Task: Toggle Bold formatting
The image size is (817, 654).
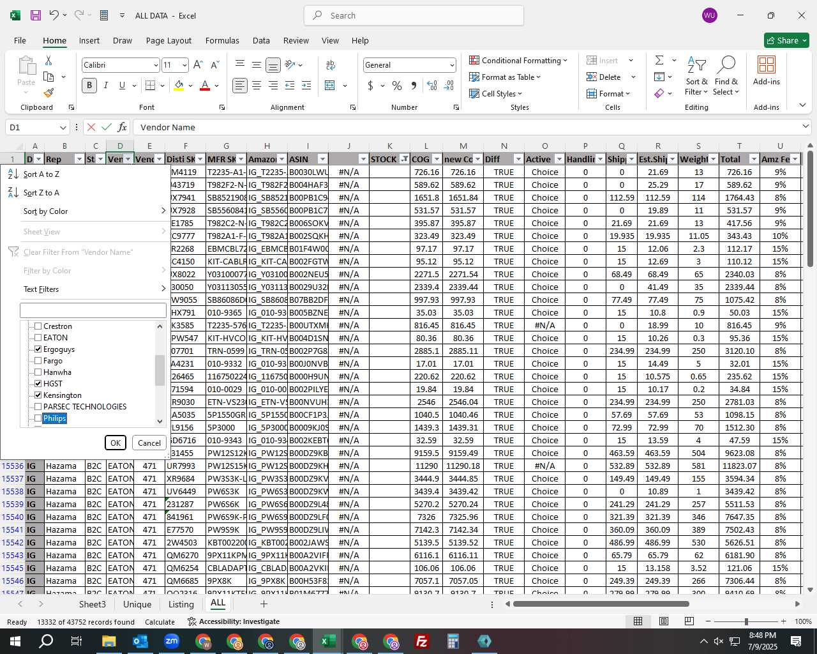Action: tap(89, 86)
